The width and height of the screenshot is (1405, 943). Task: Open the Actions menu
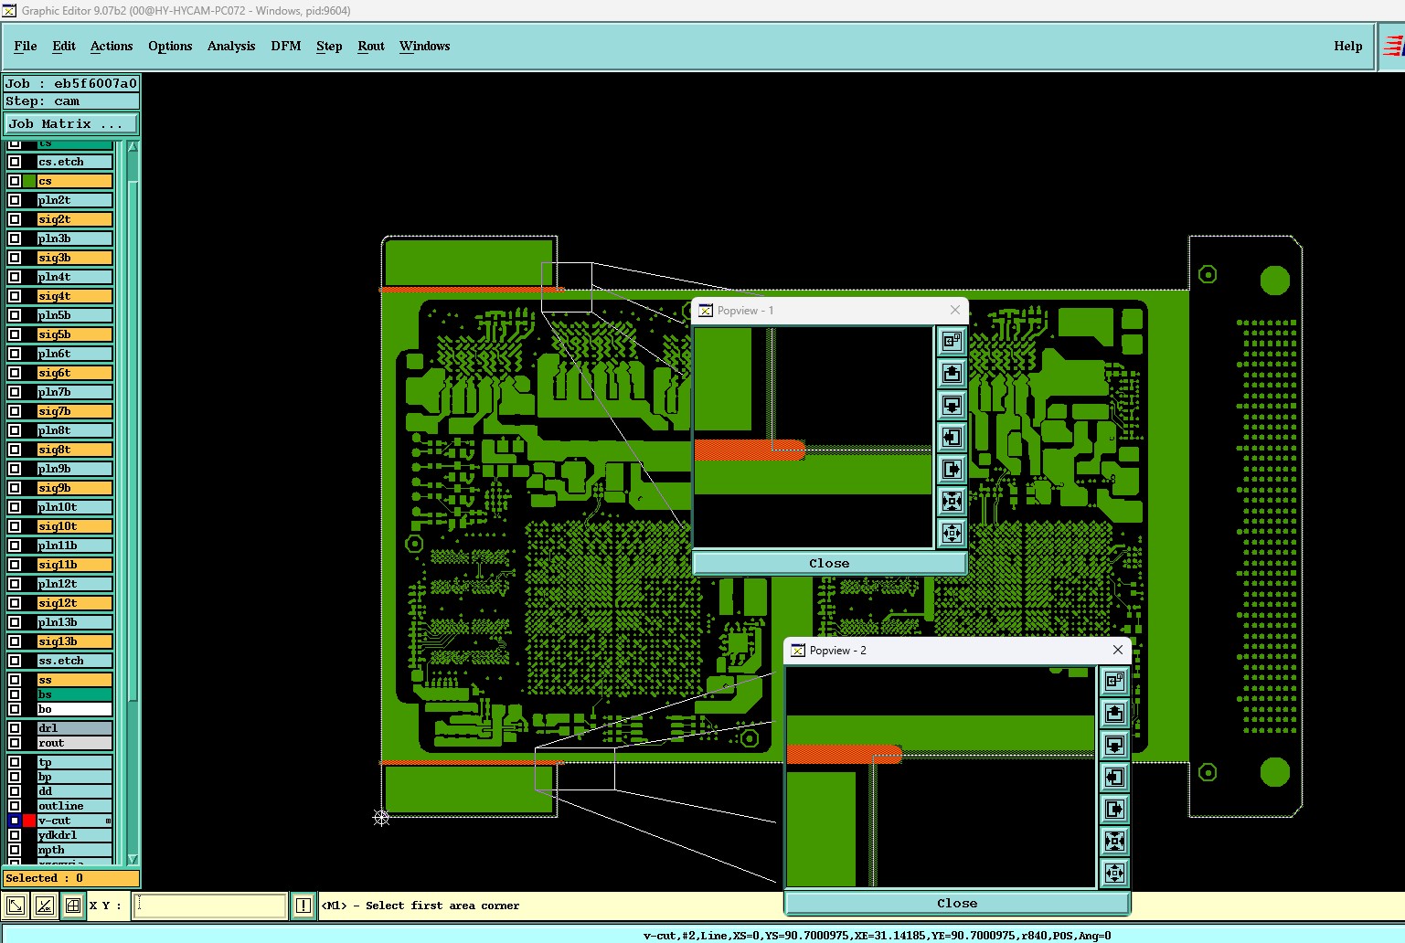point(112,46)
